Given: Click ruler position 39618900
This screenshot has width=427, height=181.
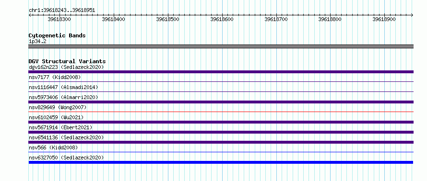Looking at the screenshot, I should point(384,19).
